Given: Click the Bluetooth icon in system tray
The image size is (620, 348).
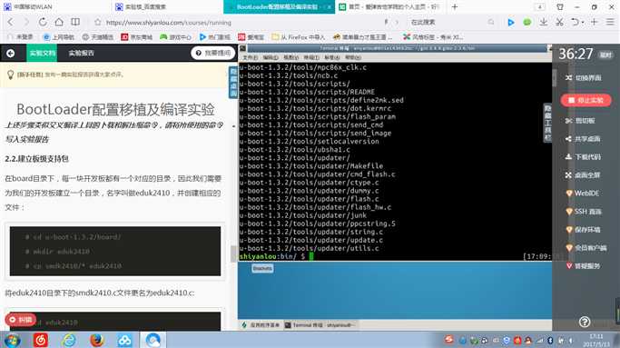Looking at the screenshot, I should click(x=550, y=340).
